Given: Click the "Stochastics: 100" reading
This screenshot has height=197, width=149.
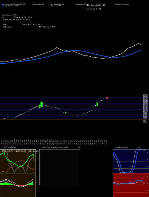Looking at the screenshot, I should [9, 15].
